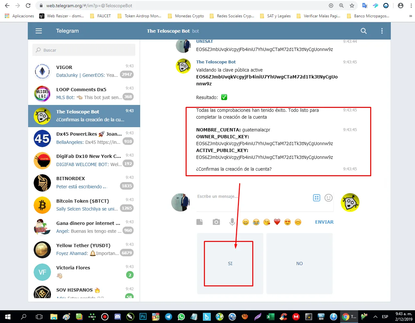
Task: Insert the tears of joy emoji
Action: (256, 222)
